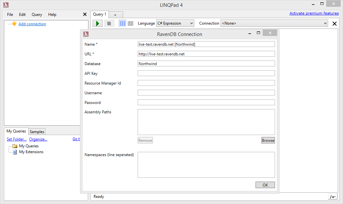
Task: Click the Database input field
Action: (206, 63)
